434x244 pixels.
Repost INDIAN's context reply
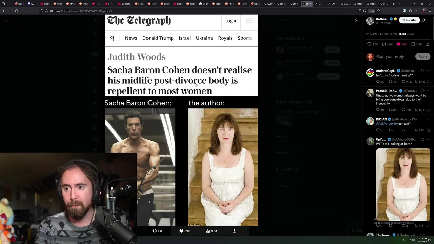[x=390, y=130]
